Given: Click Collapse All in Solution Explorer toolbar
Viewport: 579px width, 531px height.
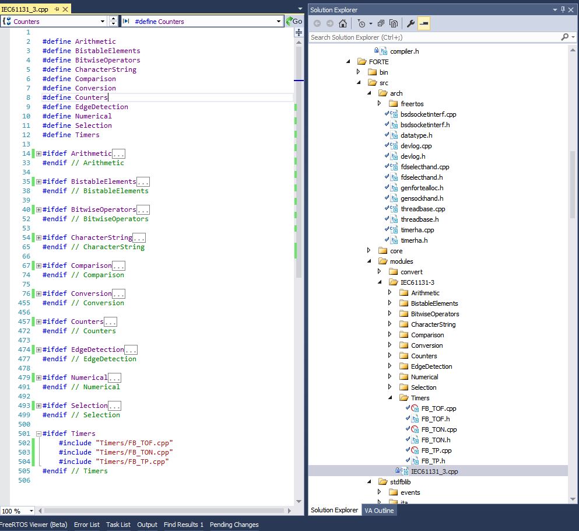Looking at the screenshot, I should point(381,24).
